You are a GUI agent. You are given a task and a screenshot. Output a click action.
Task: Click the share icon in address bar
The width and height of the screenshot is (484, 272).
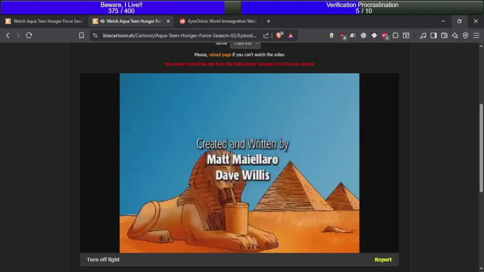coord(266,36)
